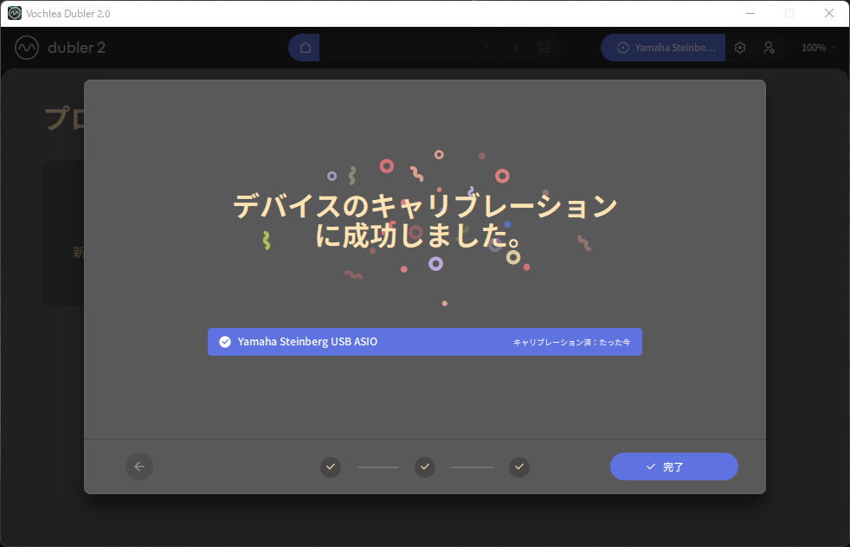Click the calibration success heading text
Screen dimensions: 850x547
point(425,221)
